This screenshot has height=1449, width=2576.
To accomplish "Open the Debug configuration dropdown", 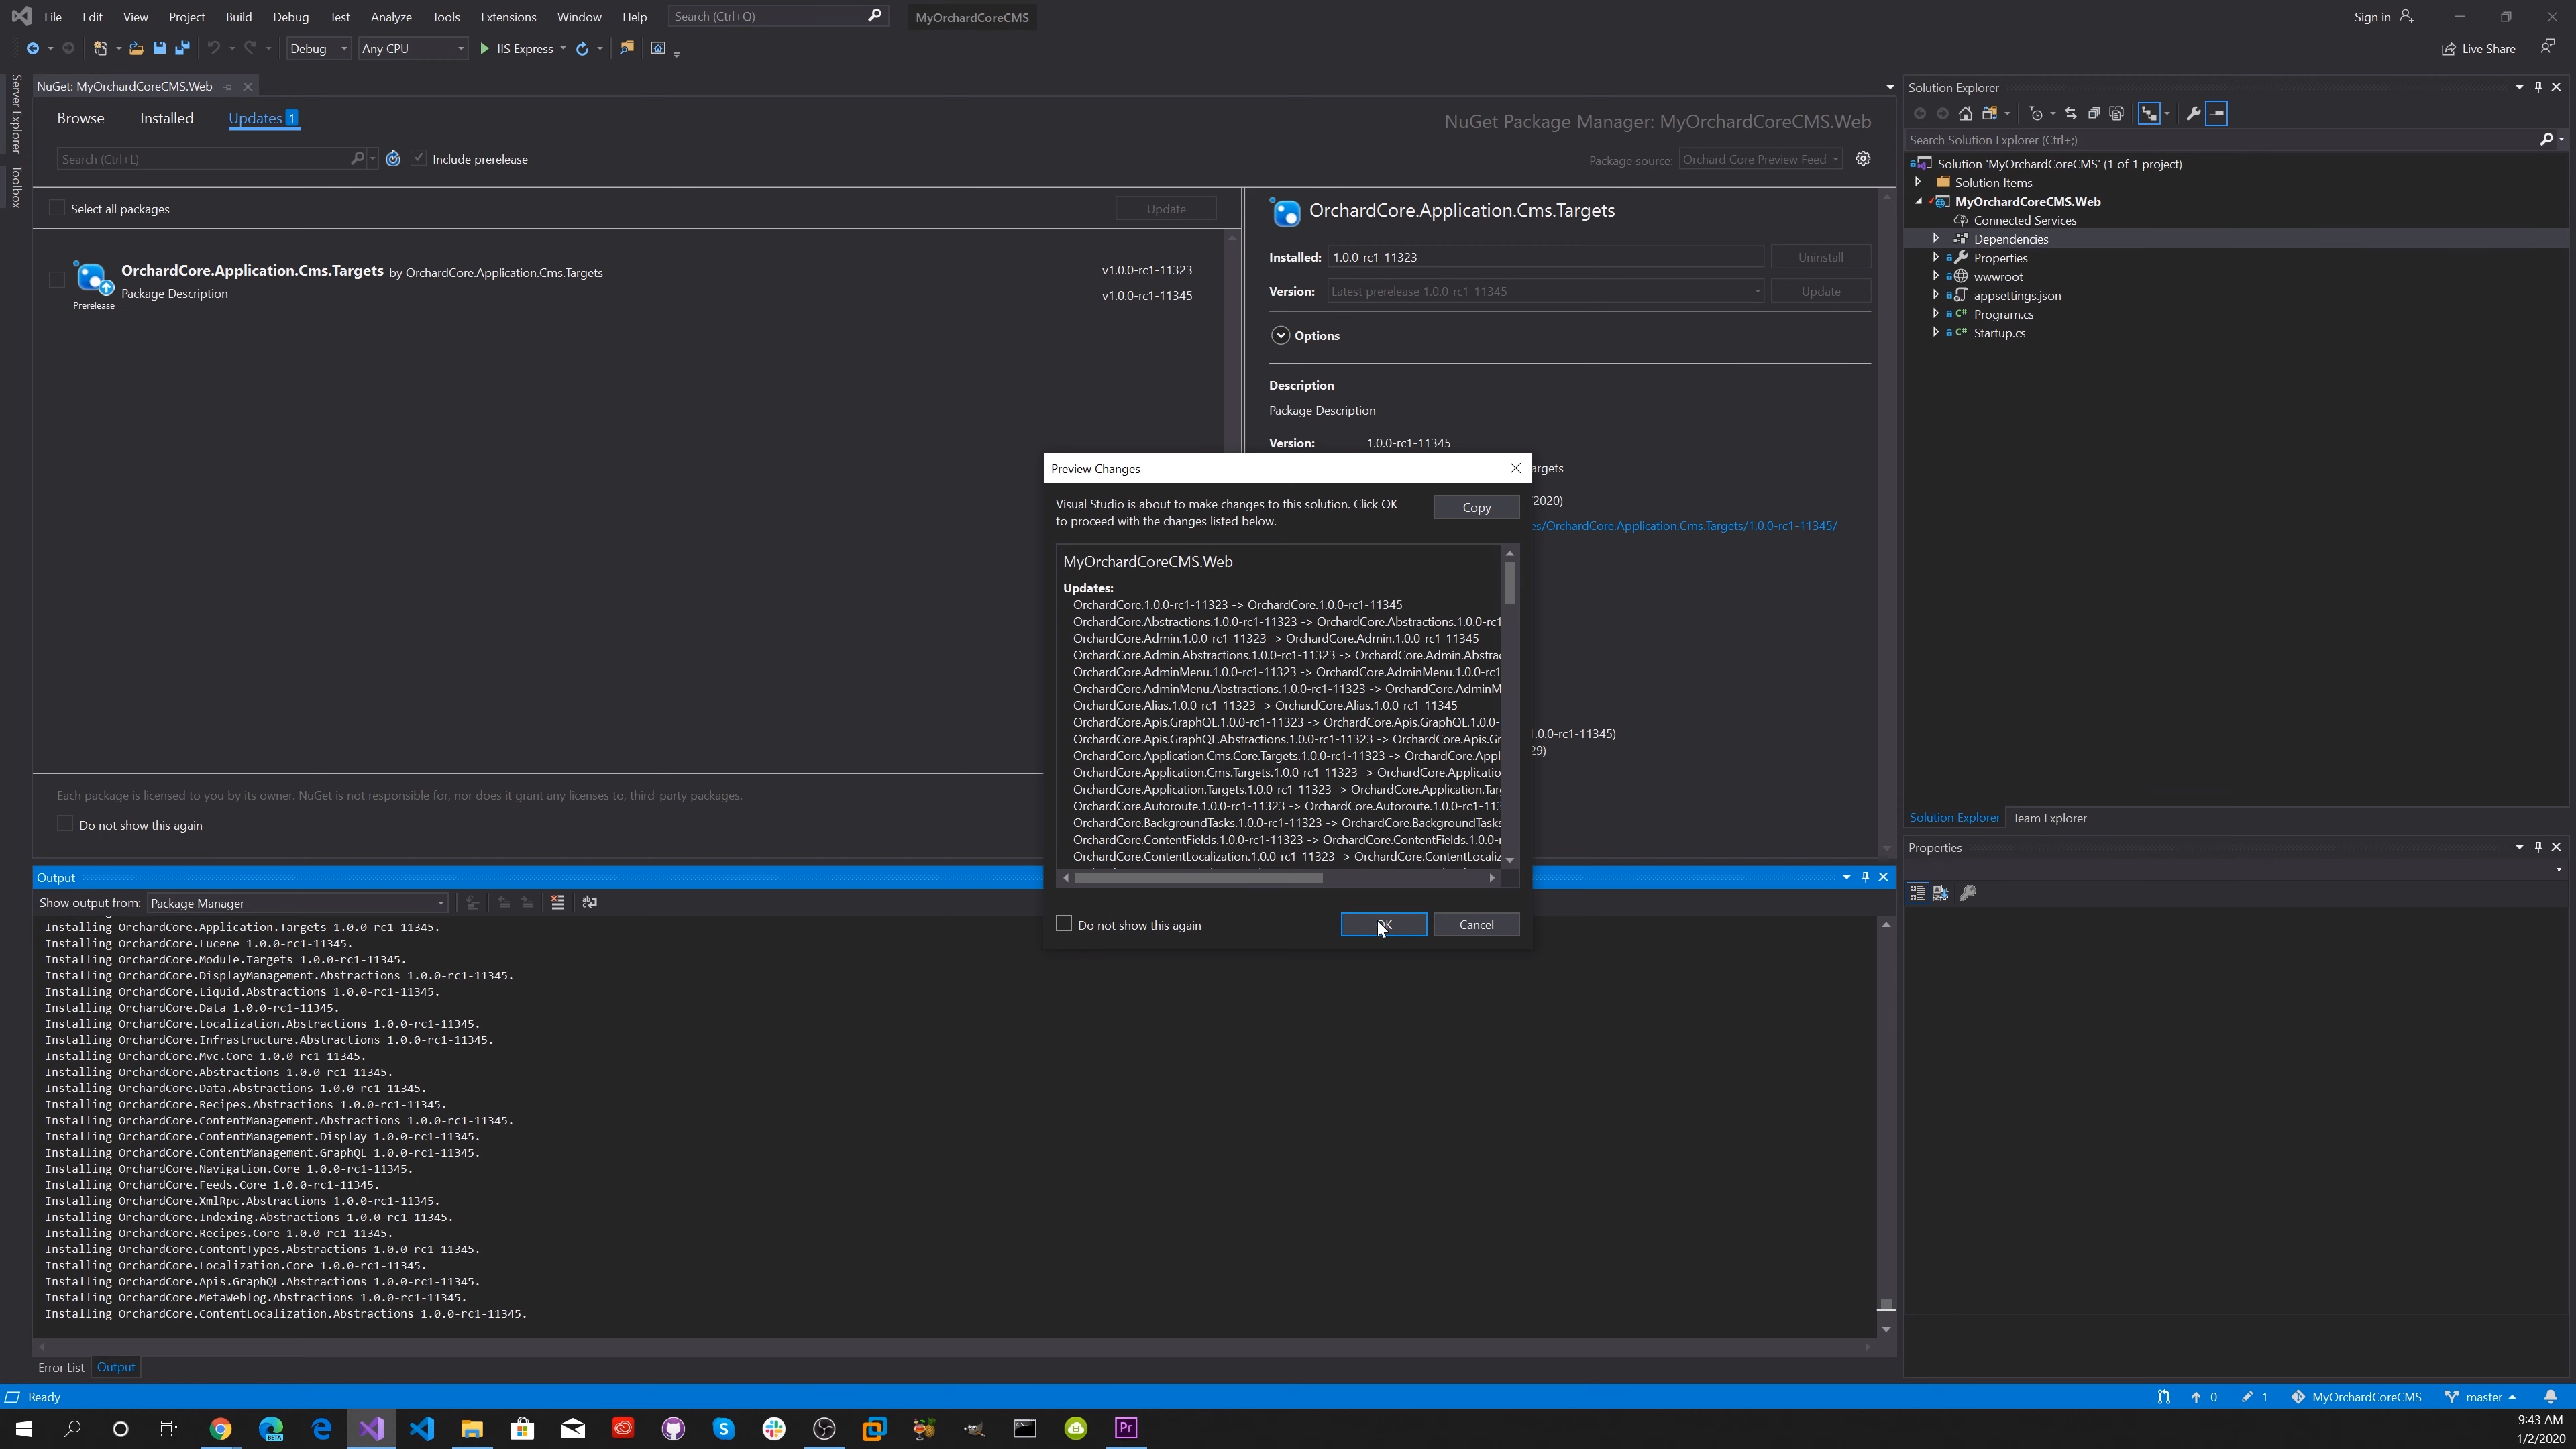I will (x=318, y=48).
